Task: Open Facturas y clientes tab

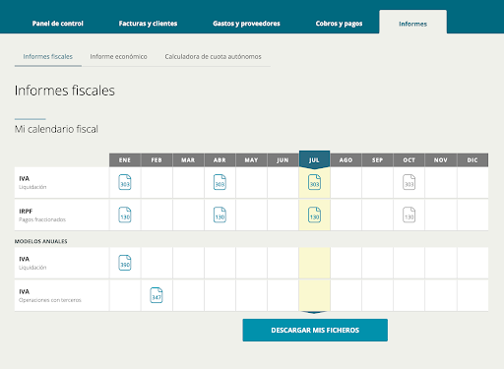Action: tap(148, 24)
